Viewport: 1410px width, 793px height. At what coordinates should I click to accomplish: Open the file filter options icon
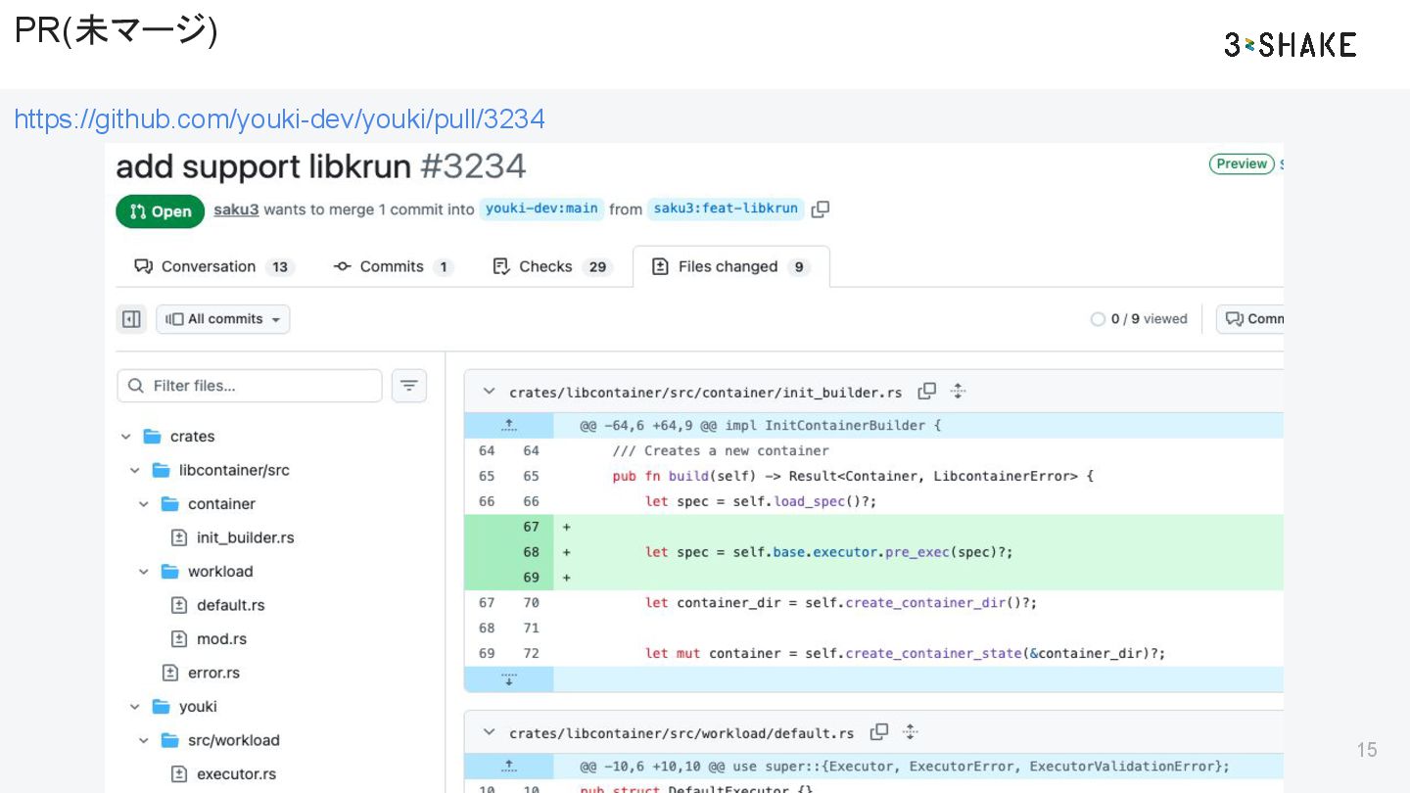[x=409, y=386]
